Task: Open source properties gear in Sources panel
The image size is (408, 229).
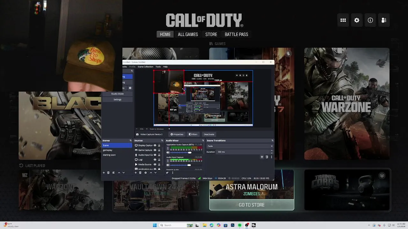Action: [146, 173]
